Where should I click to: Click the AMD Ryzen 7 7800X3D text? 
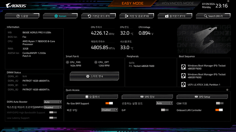[x=39, y=43]
